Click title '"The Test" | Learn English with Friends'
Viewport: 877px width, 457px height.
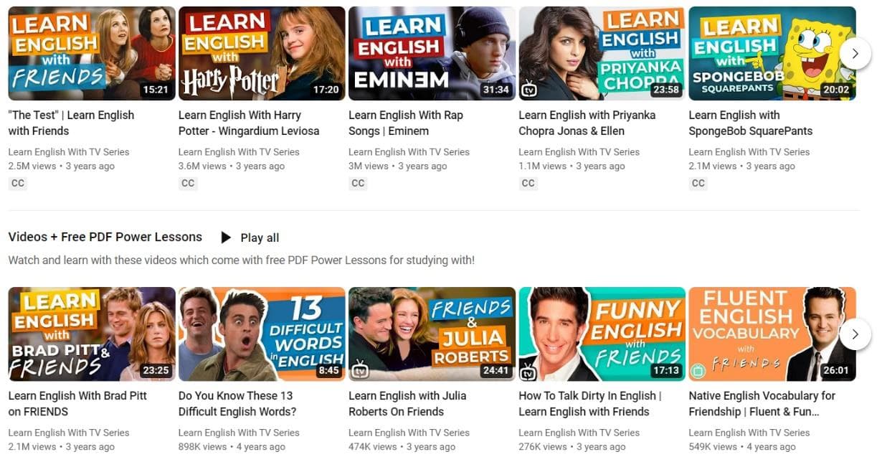tap(72, 123)
